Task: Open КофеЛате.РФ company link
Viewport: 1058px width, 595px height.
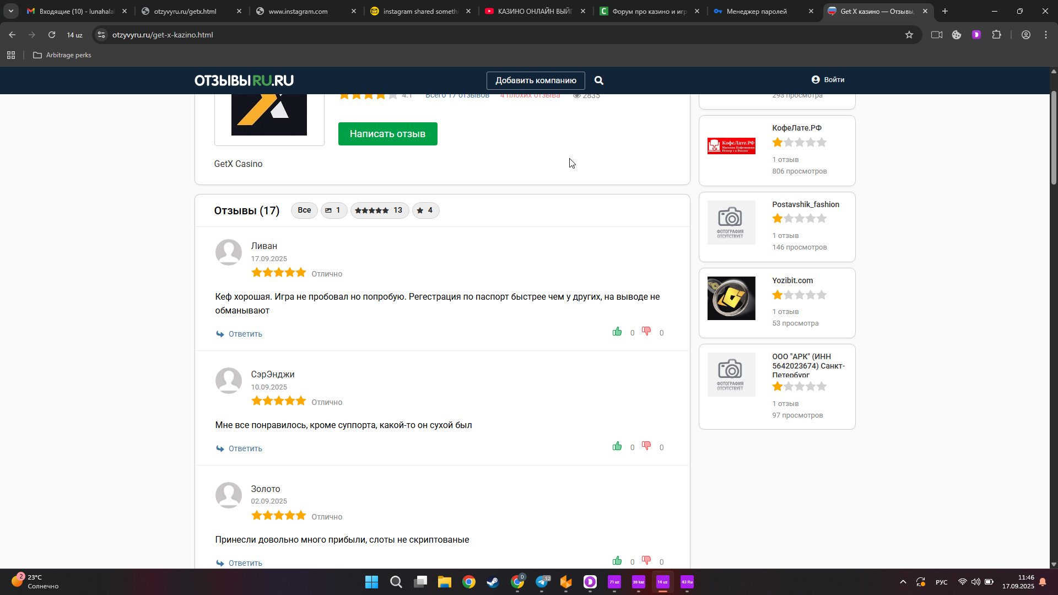Action: [797, 128]
